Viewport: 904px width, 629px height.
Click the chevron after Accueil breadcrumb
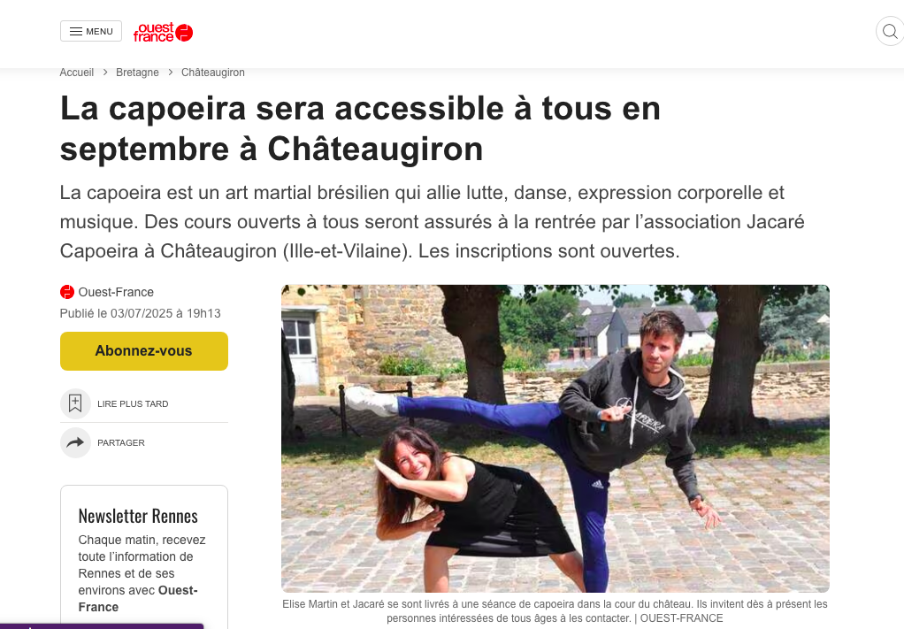click(105, 72)
